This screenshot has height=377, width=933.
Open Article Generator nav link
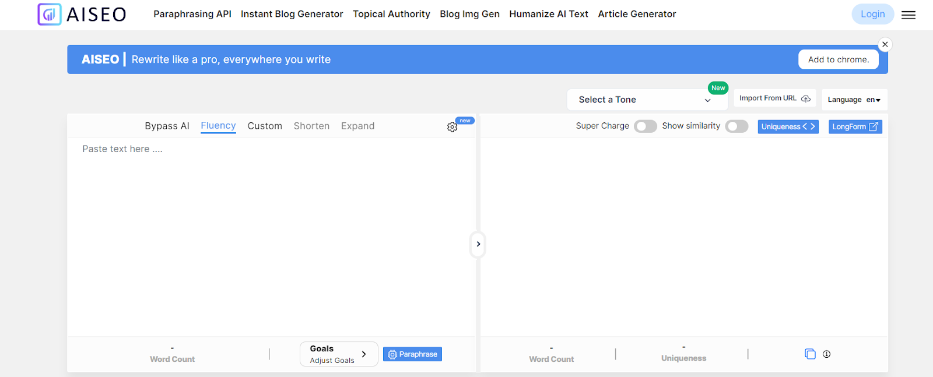(x=637, y=14)
